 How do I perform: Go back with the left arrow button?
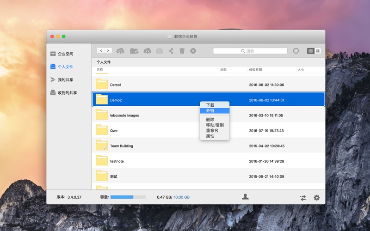tap(101, 51)
